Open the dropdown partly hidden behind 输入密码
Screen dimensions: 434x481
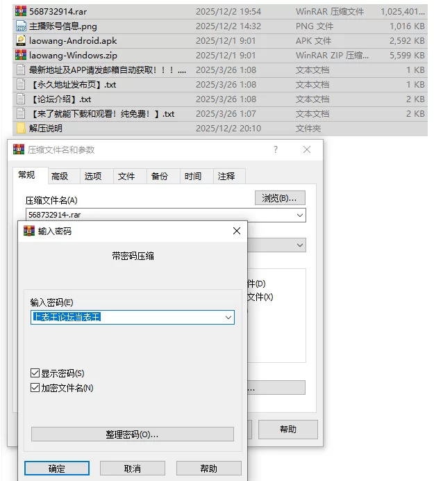tap(300, 245)
